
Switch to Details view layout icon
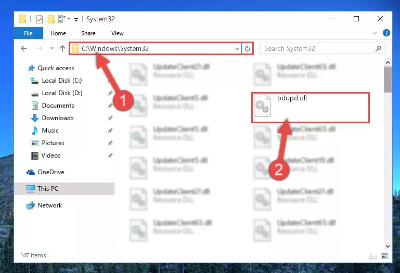(x=373, y=256)
